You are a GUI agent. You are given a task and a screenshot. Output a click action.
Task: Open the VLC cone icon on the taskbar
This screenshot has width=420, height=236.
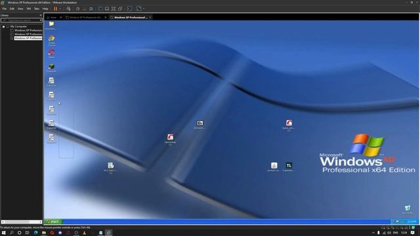[x=85, y=233]
